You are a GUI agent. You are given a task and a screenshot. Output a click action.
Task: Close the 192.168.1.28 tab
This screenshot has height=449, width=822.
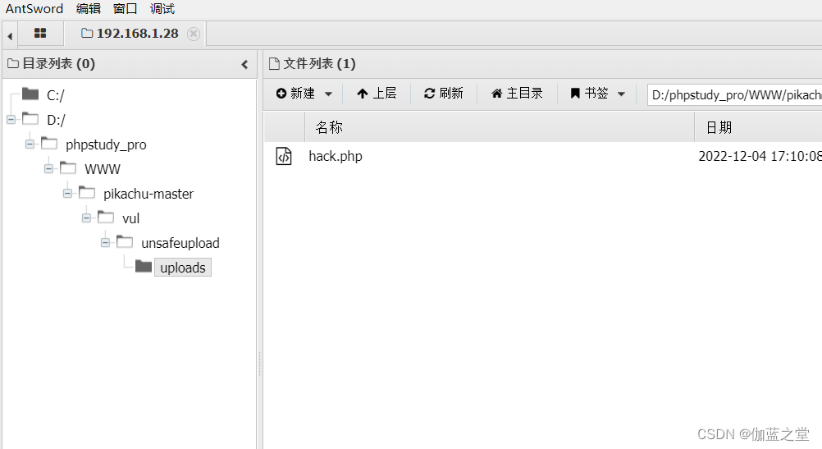click(x=194, y=34)
